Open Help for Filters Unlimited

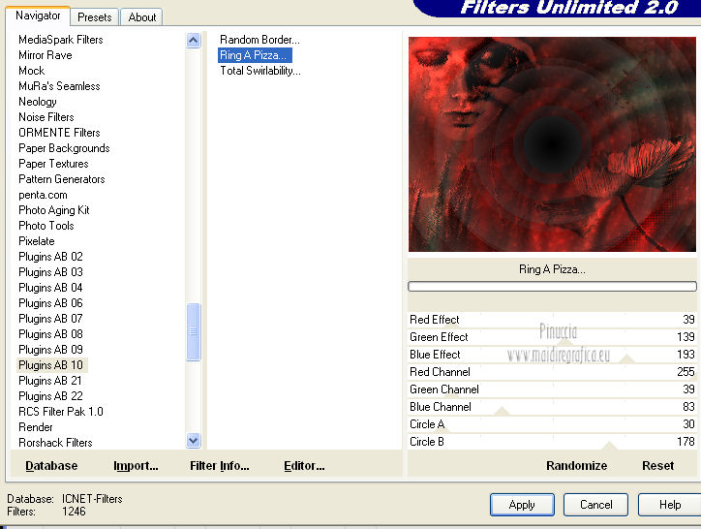click(x=669, y=505)
